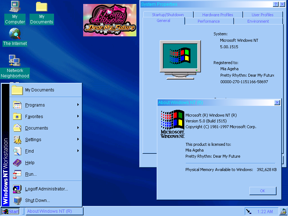Click the Programs folder icon in Start menu
This screenshot has width=288, height=216.
click(17, 105)
